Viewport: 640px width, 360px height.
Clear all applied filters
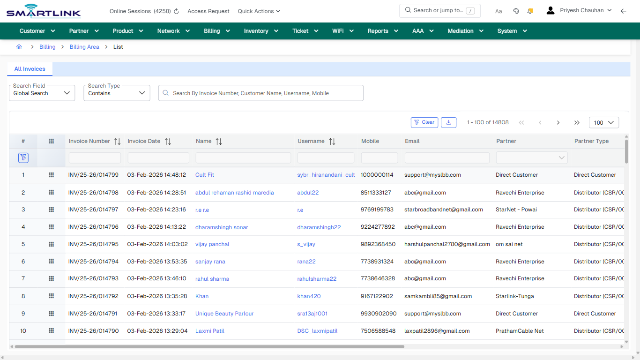tap(424, 122)
